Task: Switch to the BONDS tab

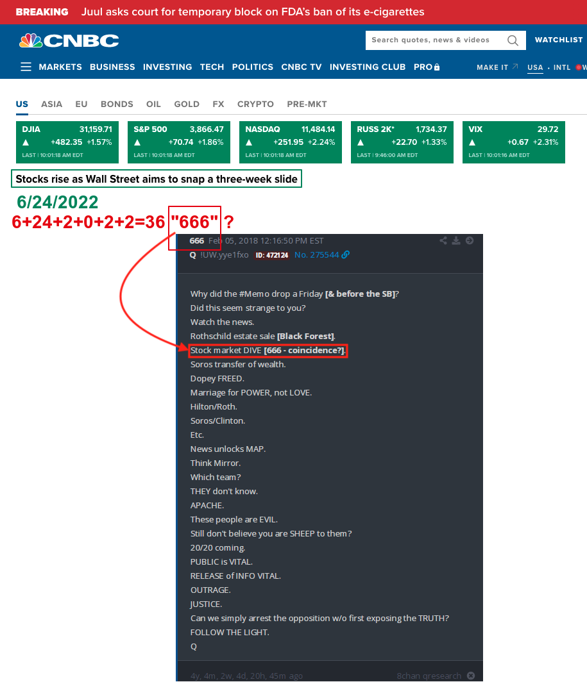Action: point(117,104)
